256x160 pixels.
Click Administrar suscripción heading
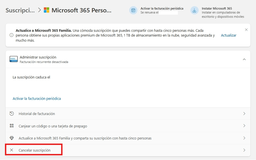38,57
